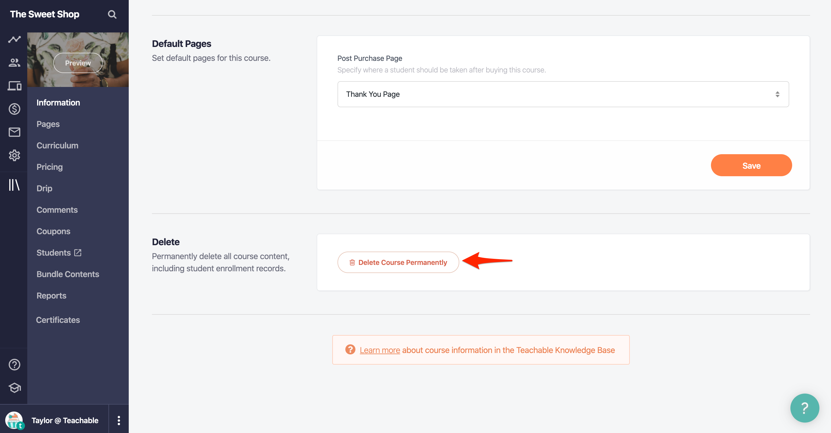831x433 pixels.
Task: Go to Certificates in course menu
Action: 58,320
